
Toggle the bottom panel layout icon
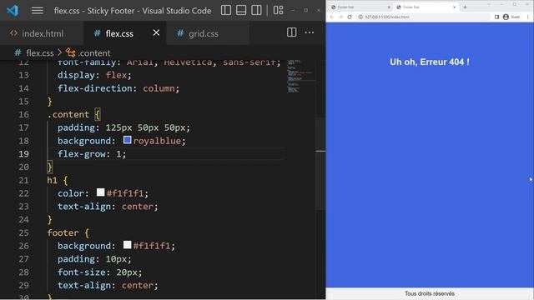[x=241, y=10]
